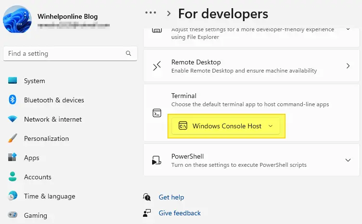Click the Winhelponline Blog profile avatar

17,19
